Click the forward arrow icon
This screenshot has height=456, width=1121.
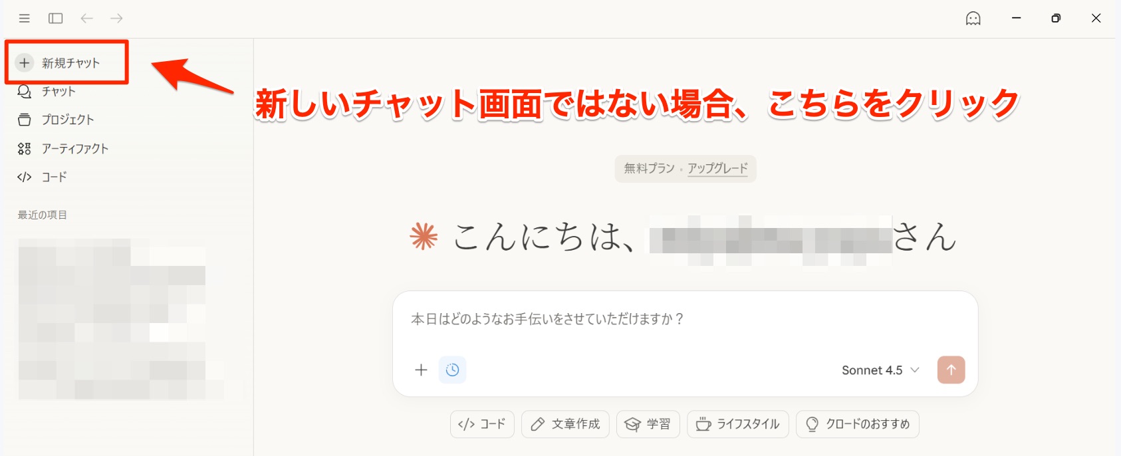click(x=116, y=19)
